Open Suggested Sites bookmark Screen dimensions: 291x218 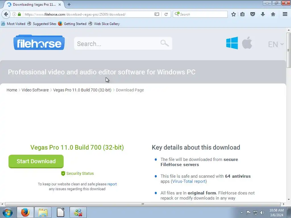pos(42,24)
